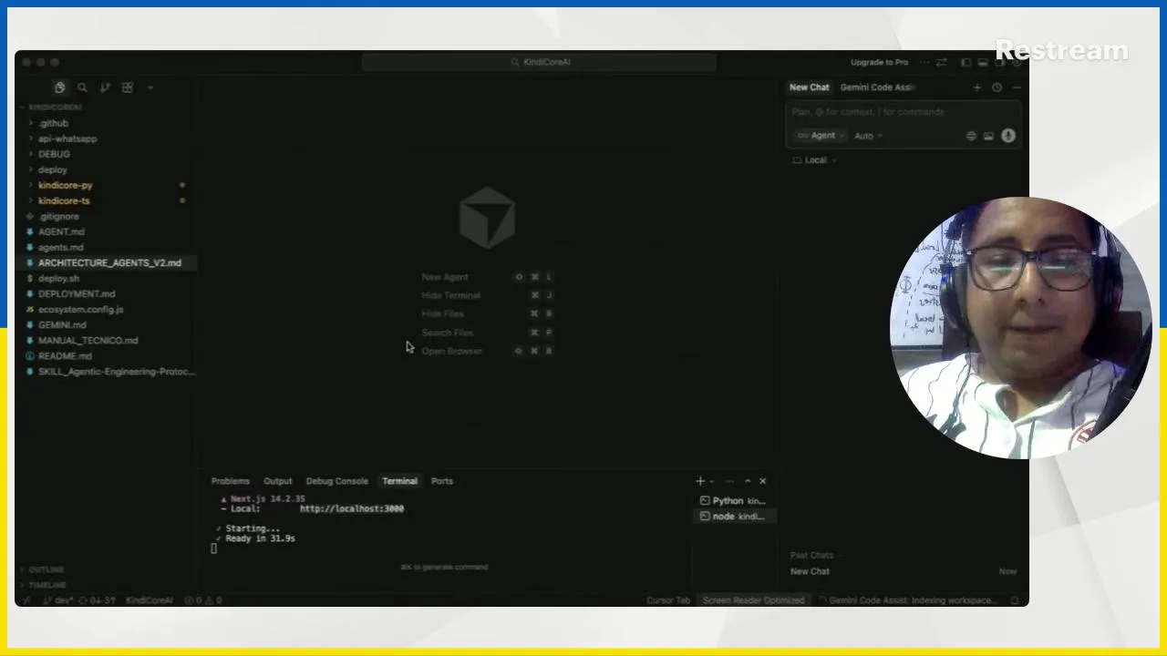Select the Terminal panel tab
This screenshot has width=1167, height=656.
399,481
